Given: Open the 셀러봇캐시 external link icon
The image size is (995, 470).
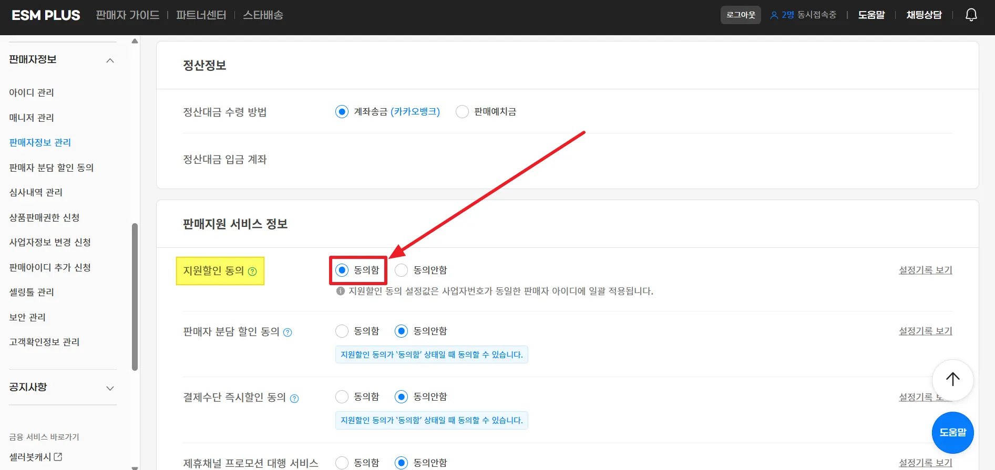Looking at the screenshot, I should coord(58,457).
